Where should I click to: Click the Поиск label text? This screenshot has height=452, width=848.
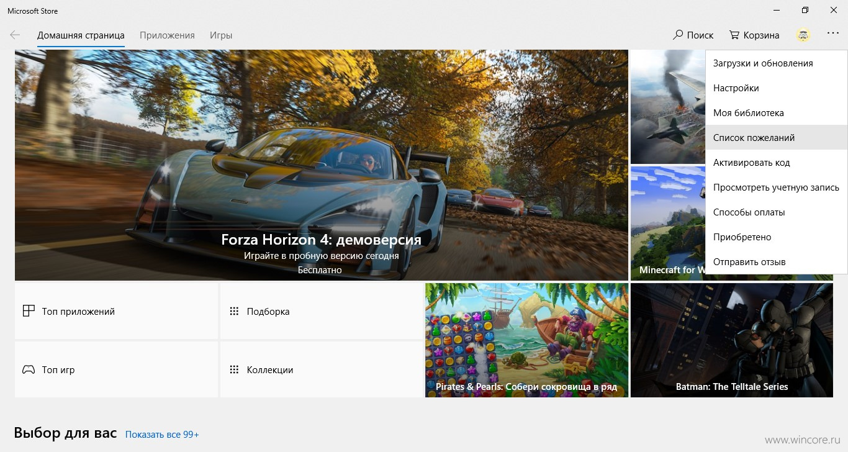click(700, 35)
